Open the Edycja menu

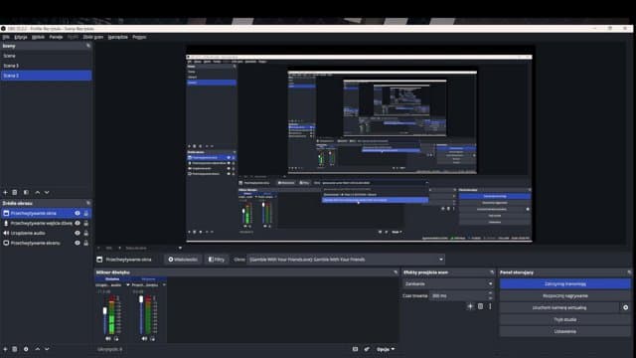[x=21, y=37]
